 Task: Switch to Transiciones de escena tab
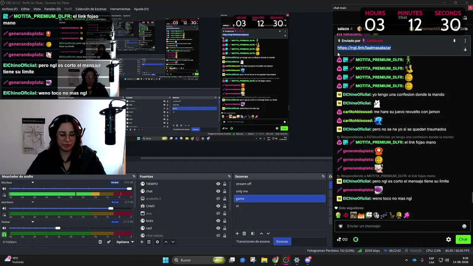point(253,242)
